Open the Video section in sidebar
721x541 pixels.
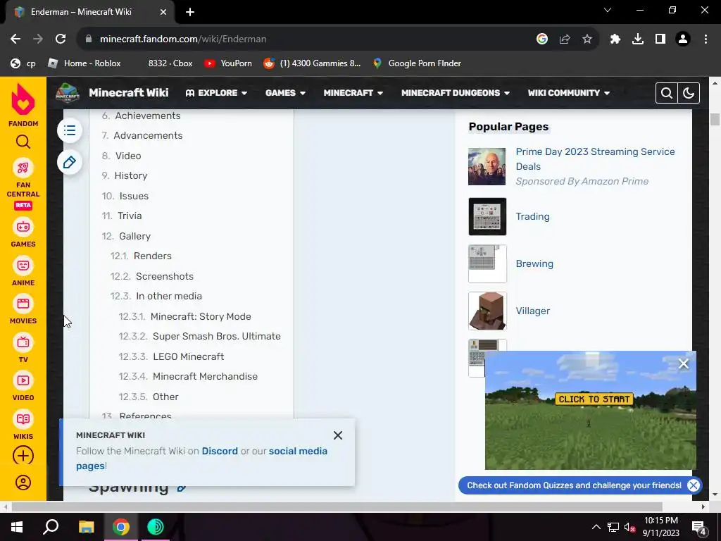coord(23,387)
